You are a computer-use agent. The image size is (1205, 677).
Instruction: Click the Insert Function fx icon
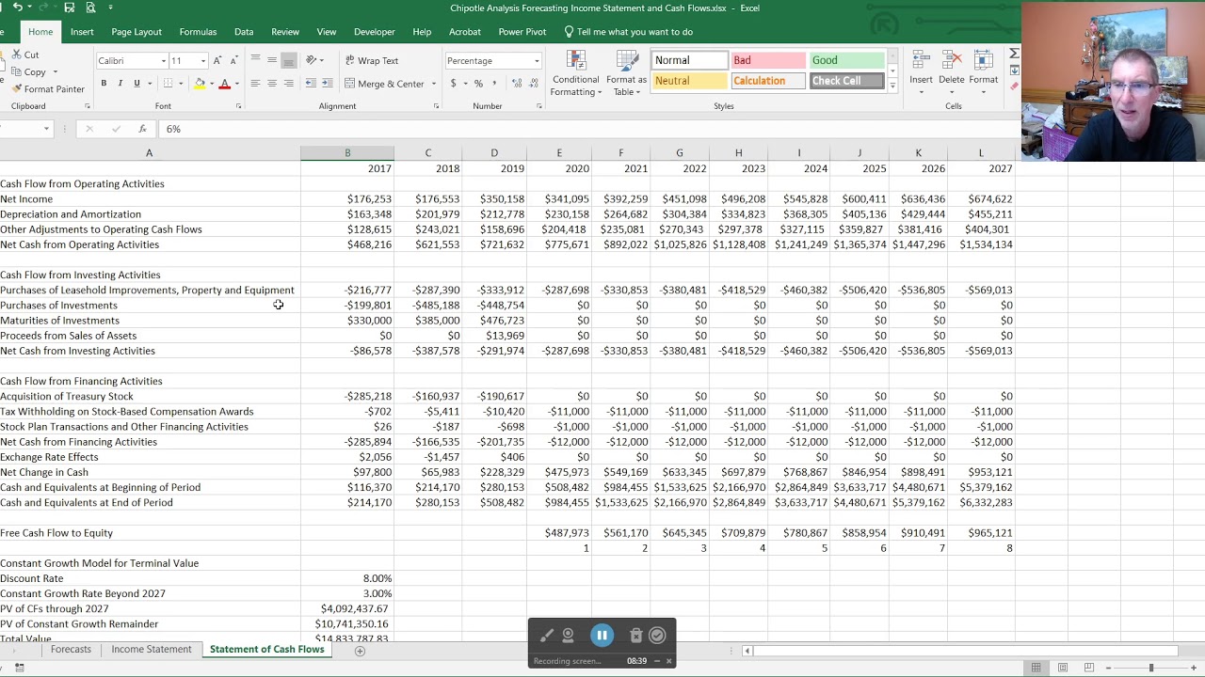pyautogui.click(x=142, y=129)
